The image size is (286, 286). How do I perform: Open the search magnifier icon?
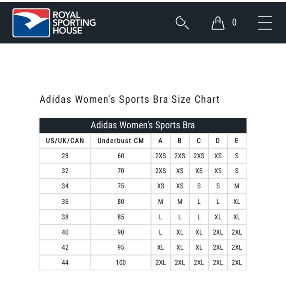point(182,22)
